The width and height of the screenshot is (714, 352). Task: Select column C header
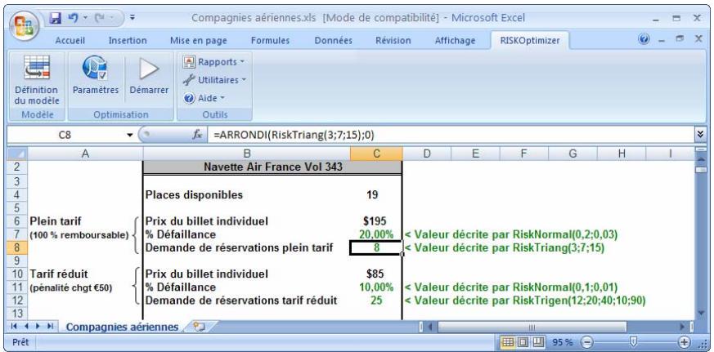tap(376, 154)
